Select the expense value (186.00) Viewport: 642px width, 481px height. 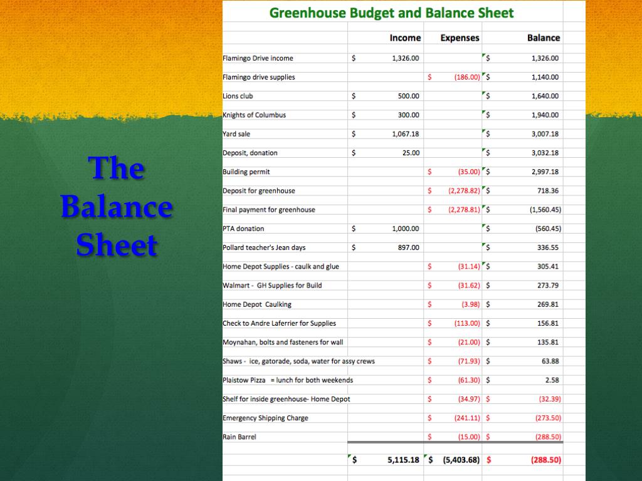tap(467, 77)
